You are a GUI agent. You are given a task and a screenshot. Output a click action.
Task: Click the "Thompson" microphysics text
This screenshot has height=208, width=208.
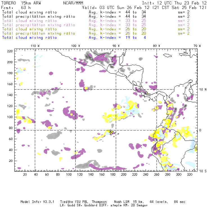pos(99,202)
